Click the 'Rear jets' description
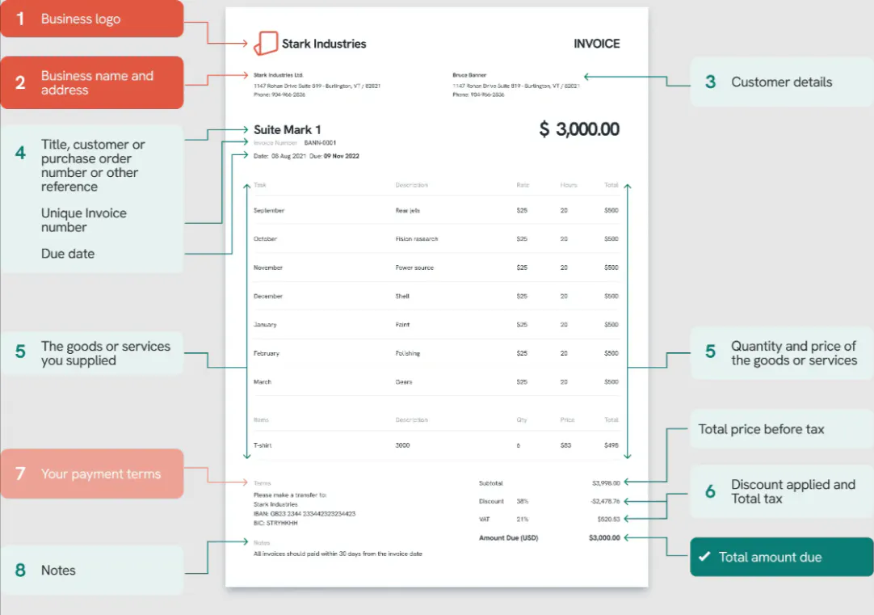The width and height of the screenshot is (874, 615). [x=407, y=211]
